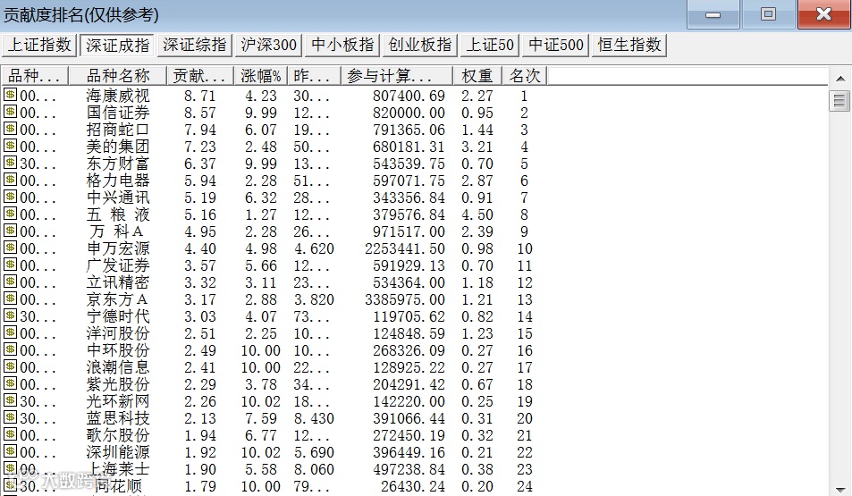Select the 中兴通讯 stock name
The image size is (852, 496).
118,198
